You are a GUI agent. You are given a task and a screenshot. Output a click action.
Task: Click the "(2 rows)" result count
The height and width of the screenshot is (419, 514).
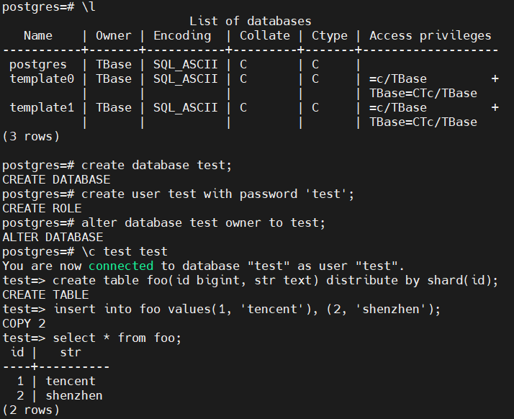coord(31,410)
